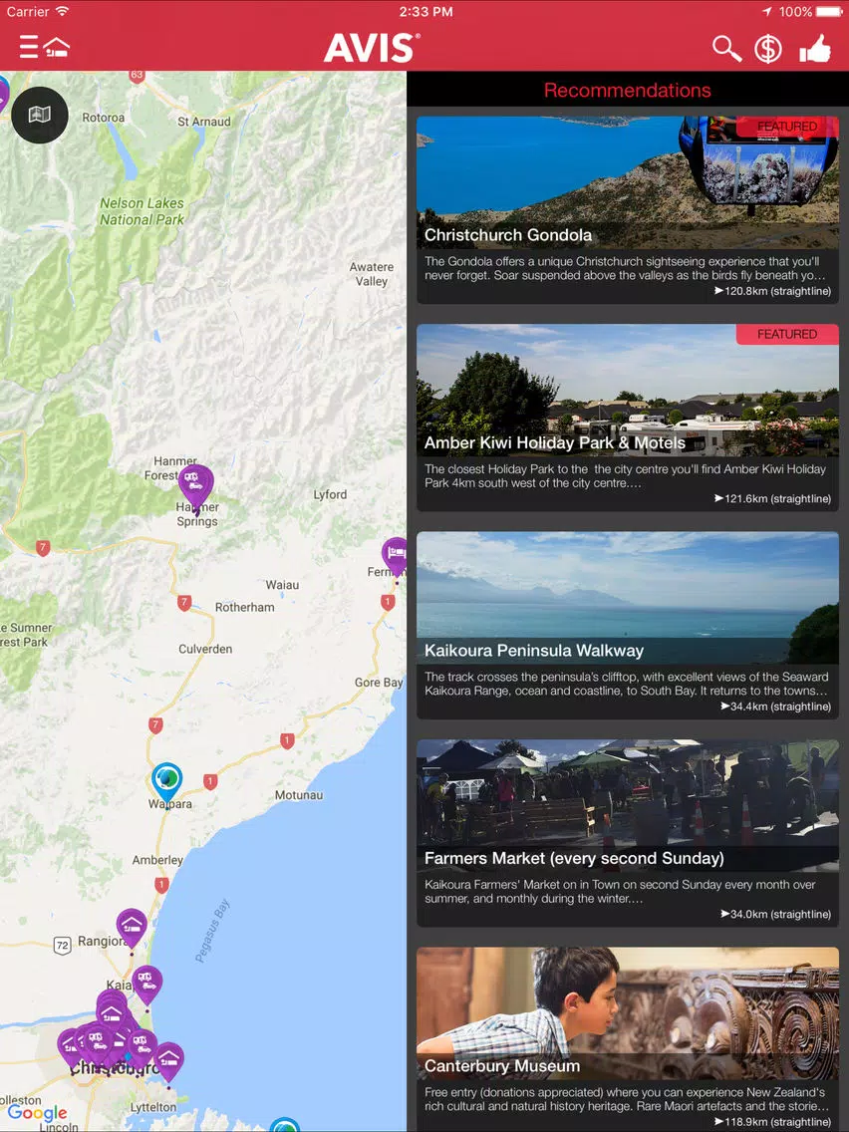Tap the search magnifier icon
The width and height of the screenshot is (849, 1132).
coord(726,49)
